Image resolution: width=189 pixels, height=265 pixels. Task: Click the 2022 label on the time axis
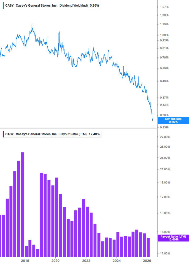click(86, 261)
